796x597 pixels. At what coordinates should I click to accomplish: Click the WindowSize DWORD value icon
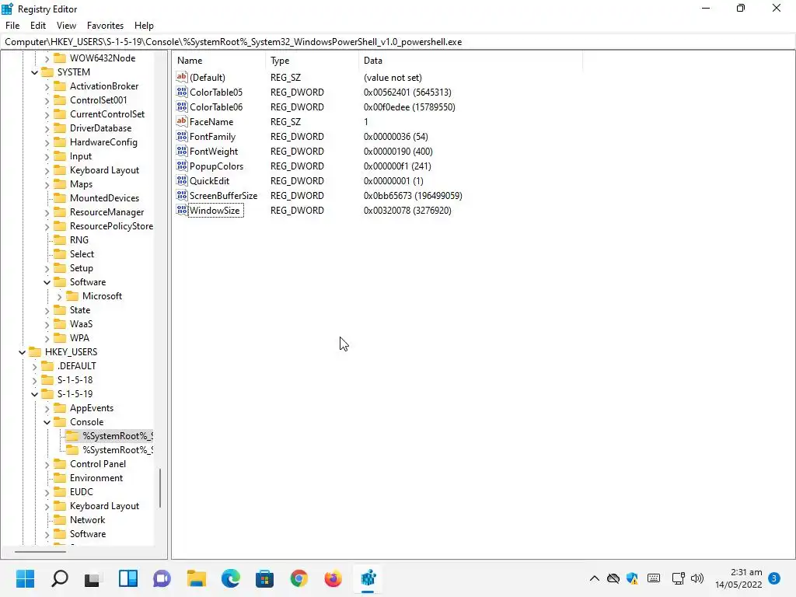coord(182,210)
